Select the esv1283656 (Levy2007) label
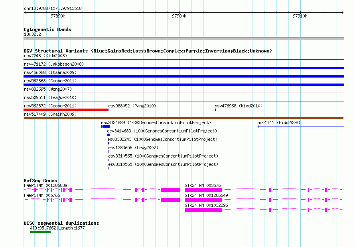Viewport: 355px width, 247px height. point(133,148)
